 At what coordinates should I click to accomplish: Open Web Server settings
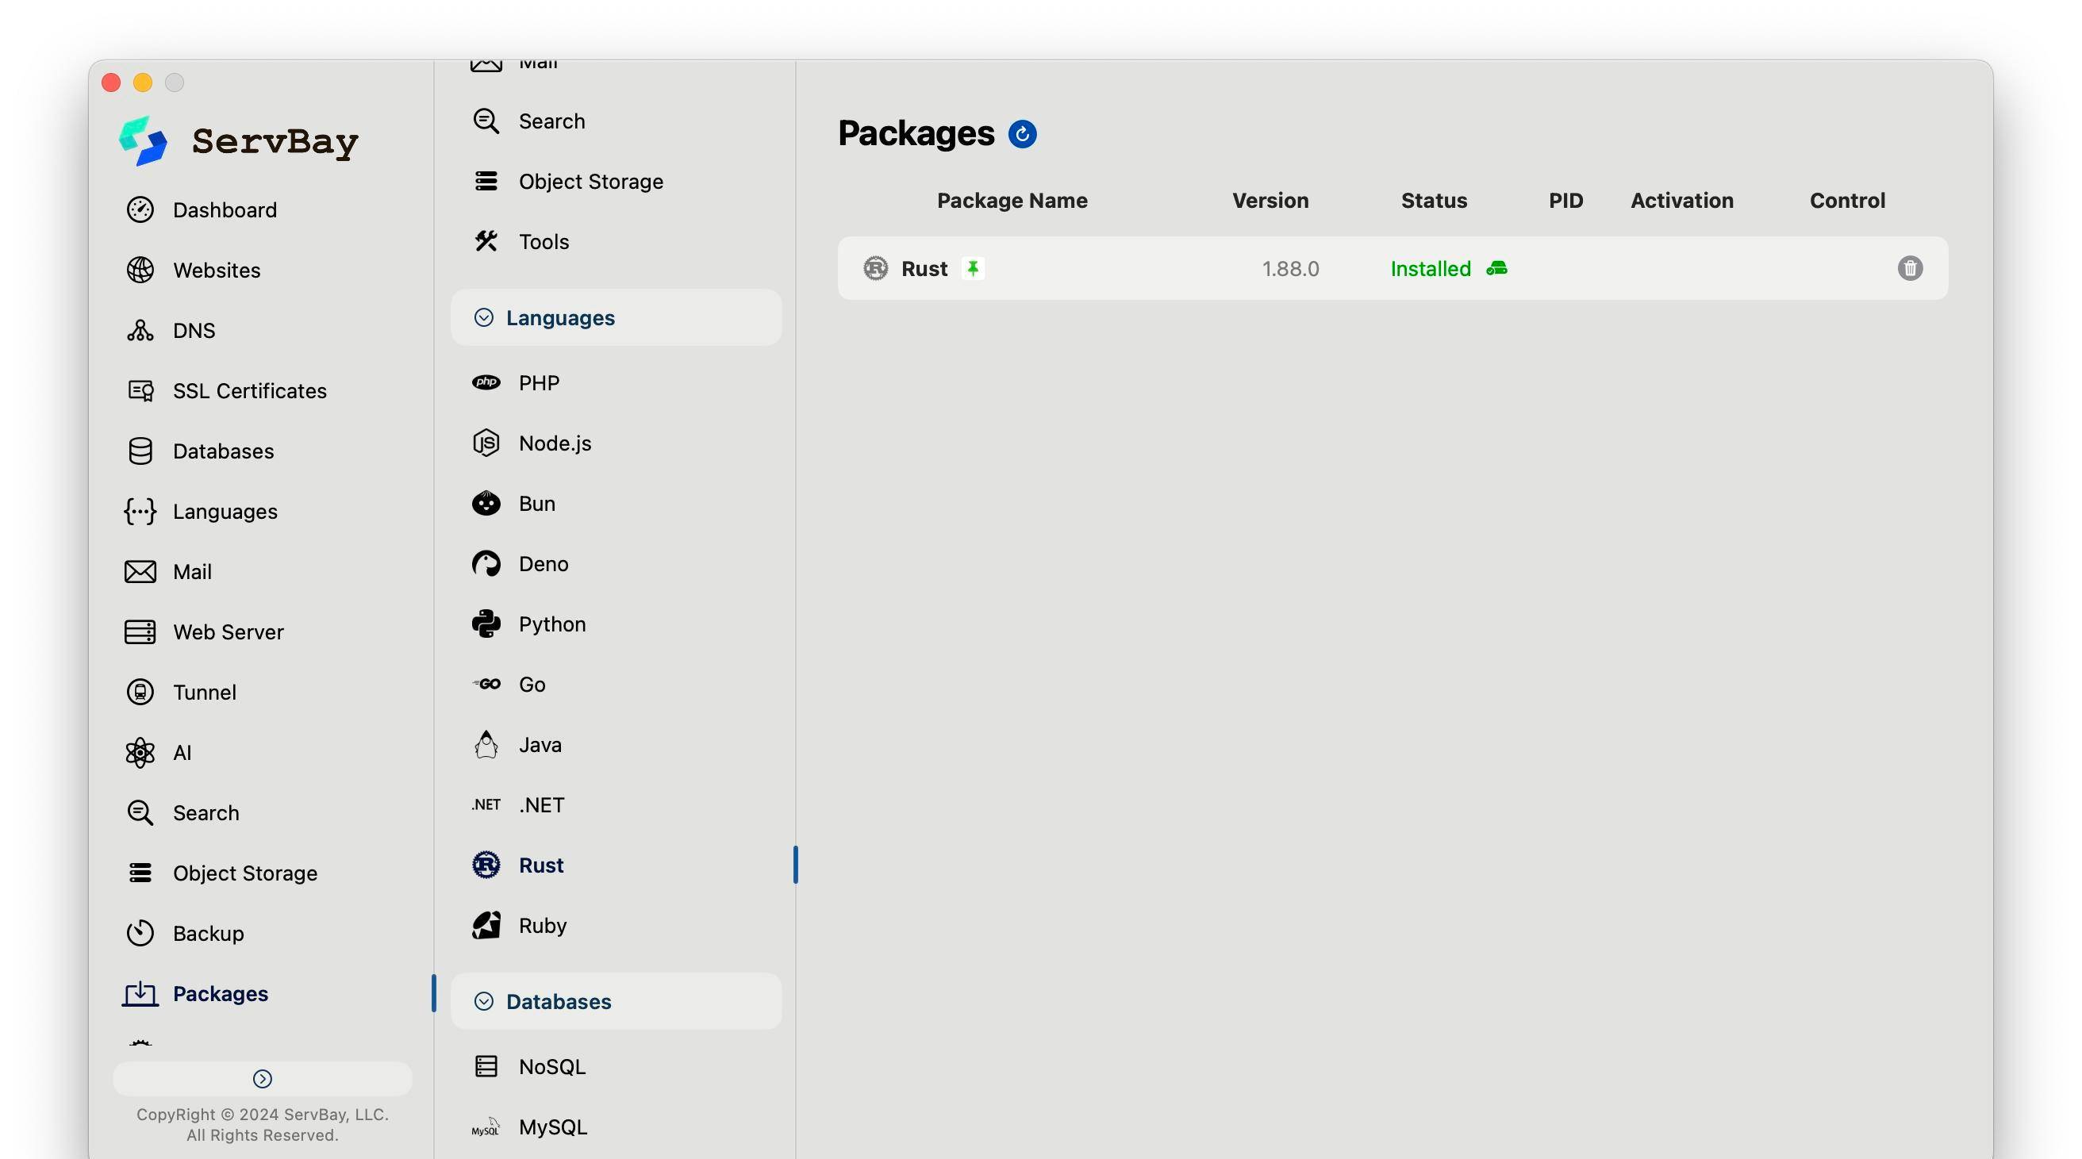[x=227, y=632]
